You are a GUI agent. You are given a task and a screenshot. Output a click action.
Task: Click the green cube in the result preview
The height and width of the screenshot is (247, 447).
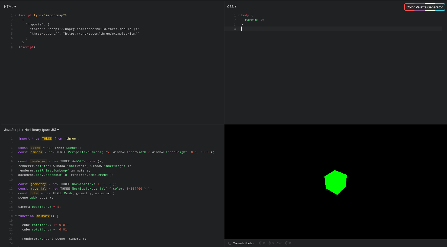(336, 182)
